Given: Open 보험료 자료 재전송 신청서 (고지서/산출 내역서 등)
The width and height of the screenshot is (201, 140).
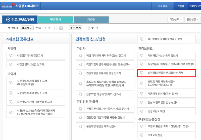Looking at the screenshot, I should (x=167, y=83).
